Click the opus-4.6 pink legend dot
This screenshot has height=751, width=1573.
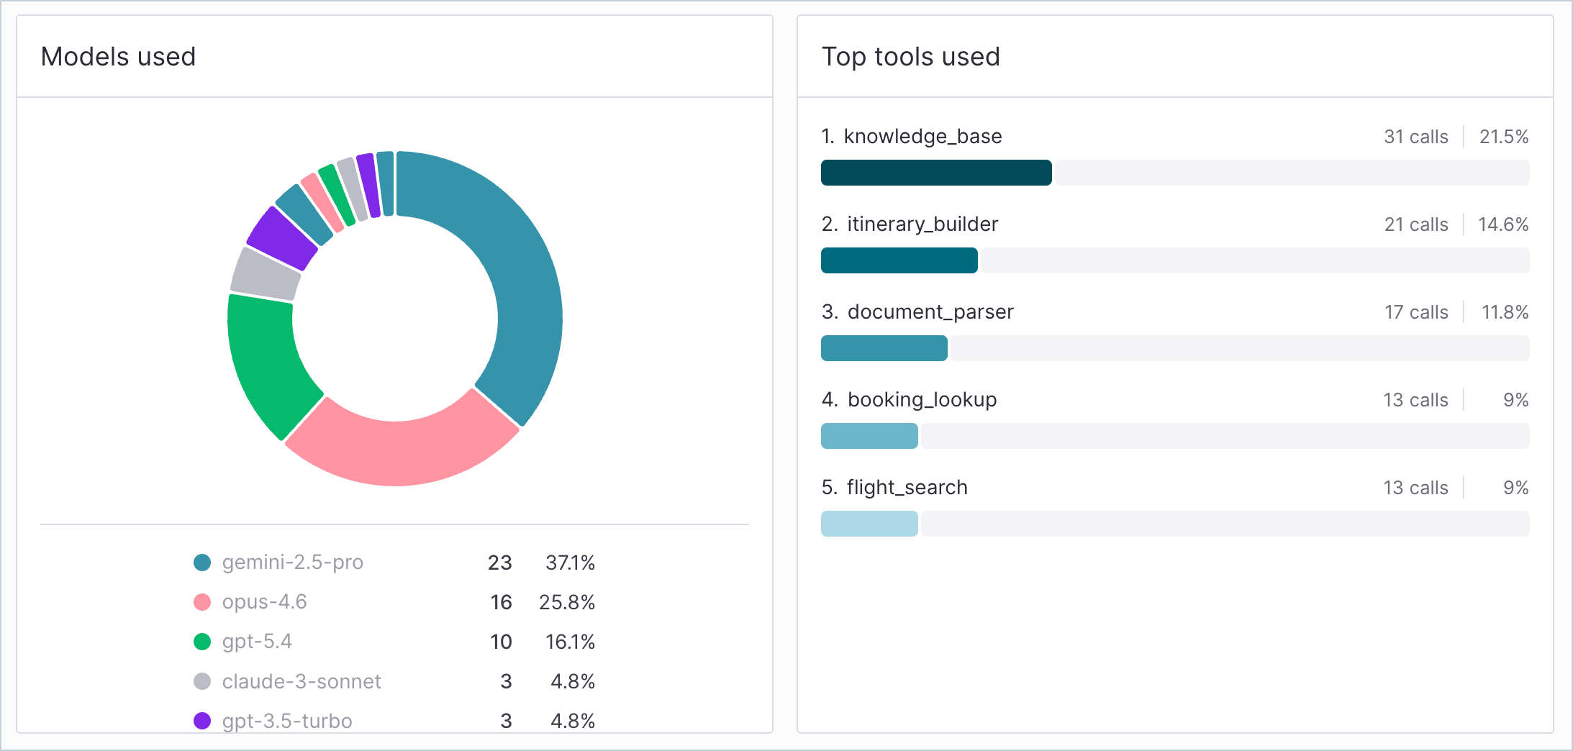(x=202, y=602)
